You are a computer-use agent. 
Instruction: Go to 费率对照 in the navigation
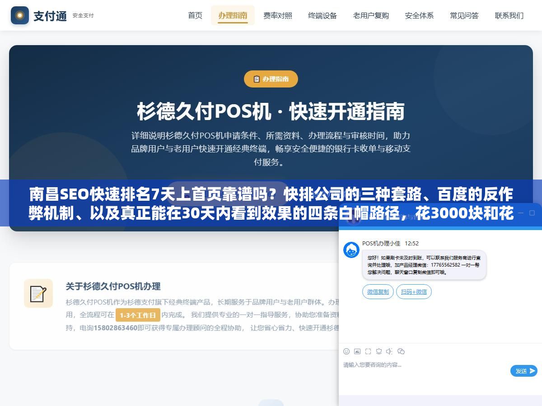pos(278,15)
